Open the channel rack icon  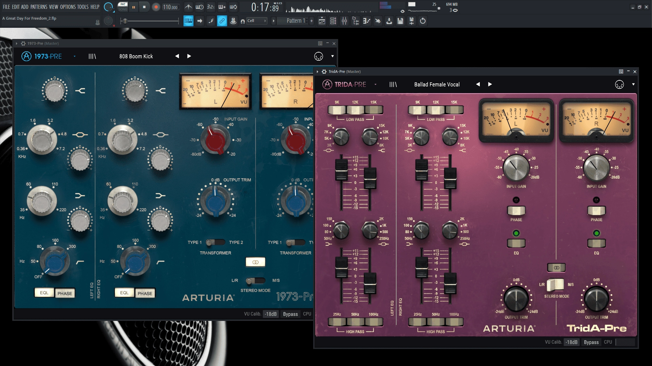tap(333, 21)
